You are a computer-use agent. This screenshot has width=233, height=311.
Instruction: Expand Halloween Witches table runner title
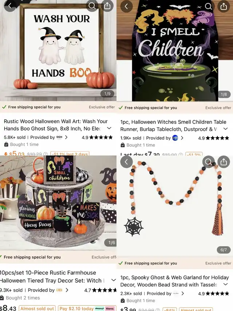225,129
